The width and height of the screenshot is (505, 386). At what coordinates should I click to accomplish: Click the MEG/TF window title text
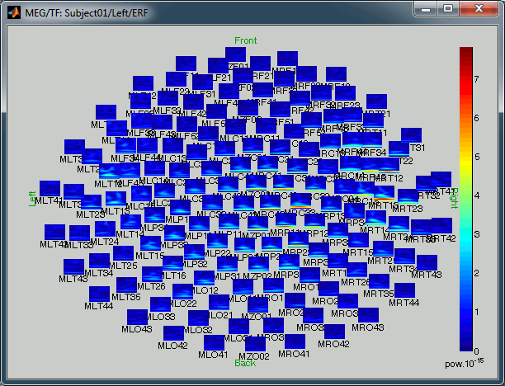pyautogui.click(x=74, y=9)
